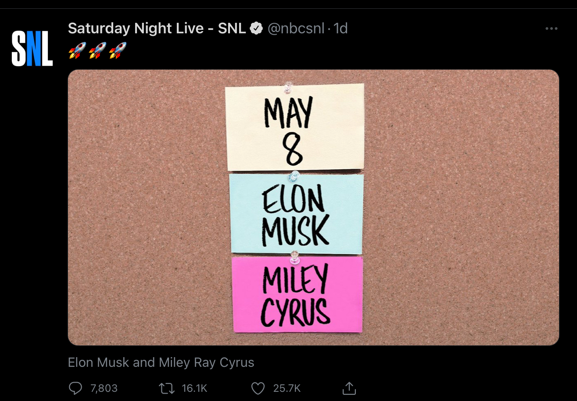This screenshot has width=577, height=401.
Task: Click the image caption about Miley Ray Cyrus
Action: (x=161, y=363)
